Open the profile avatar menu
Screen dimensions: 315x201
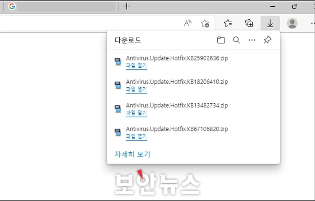[x=292, y=23]
